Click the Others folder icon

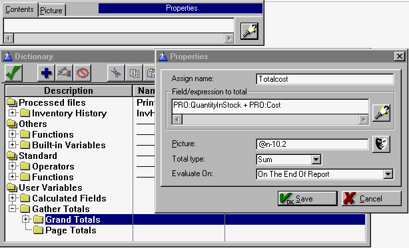click(12, 124)
